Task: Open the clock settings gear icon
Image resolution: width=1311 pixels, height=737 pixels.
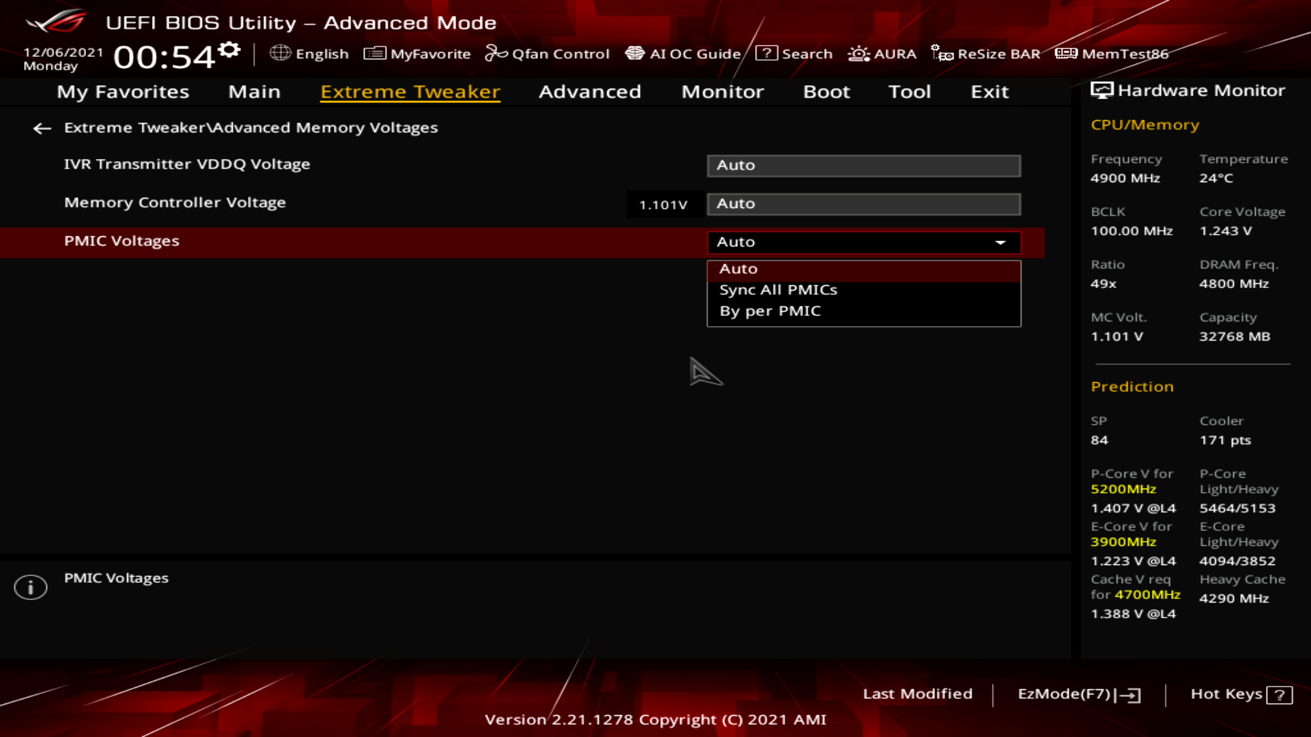Action: [229, 50]
